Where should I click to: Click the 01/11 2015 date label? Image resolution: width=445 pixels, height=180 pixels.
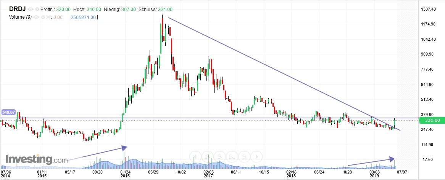pyautogui.click(x=42, y=174)
